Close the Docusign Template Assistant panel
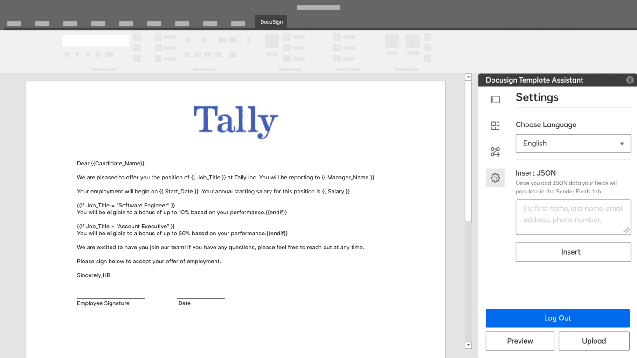The width and height of the screenshot is (637, 358). tap(630, 80)
